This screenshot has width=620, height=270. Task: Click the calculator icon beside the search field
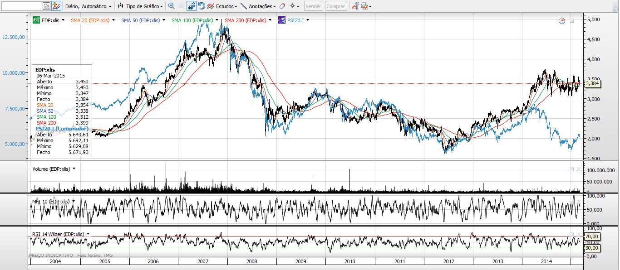tap(47, 6)
